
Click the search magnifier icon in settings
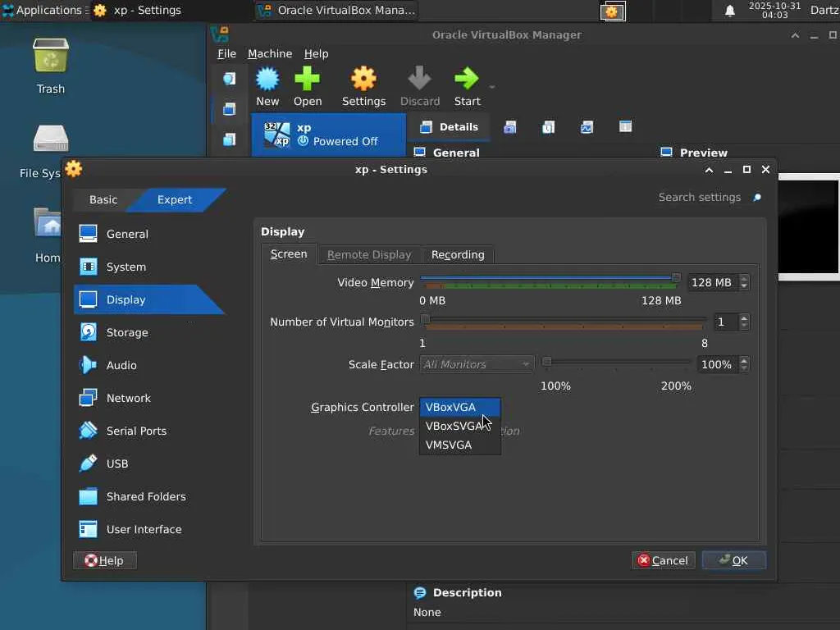pos(757,198)
